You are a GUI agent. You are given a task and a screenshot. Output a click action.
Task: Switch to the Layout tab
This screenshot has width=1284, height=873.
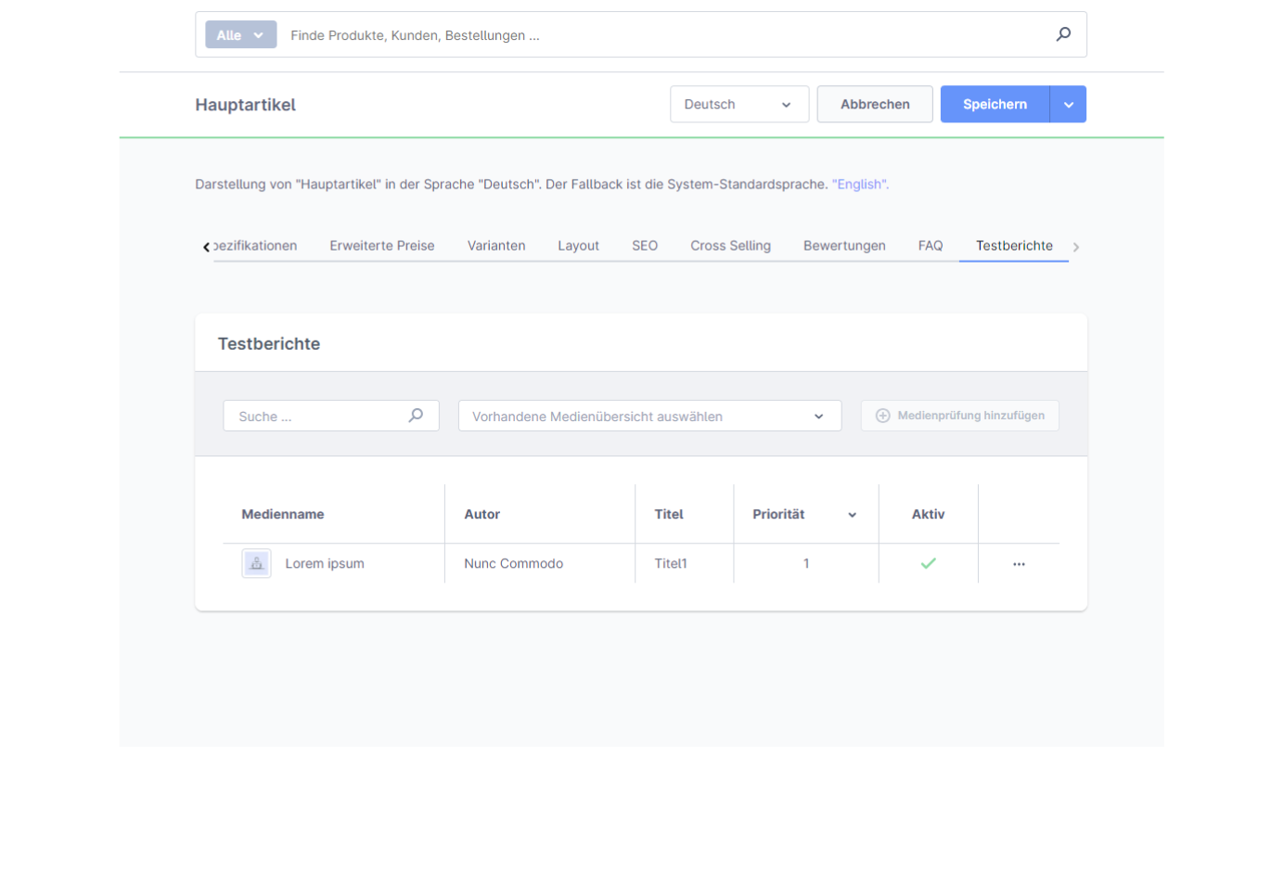point(578,246)
